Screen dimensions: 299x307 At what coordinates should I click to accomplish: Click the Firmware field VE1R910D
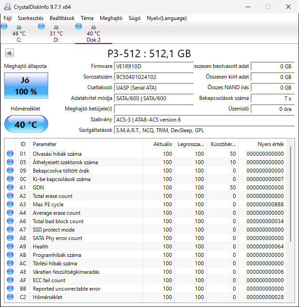[153, 67]
